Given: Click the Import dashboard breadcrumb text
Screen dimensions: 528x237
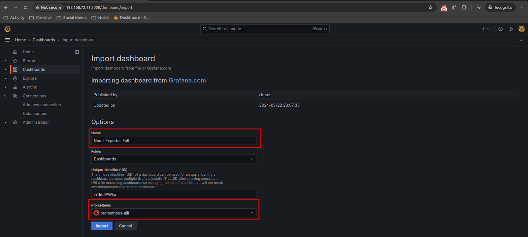Looking at the screenshot, I should (78, 40).
